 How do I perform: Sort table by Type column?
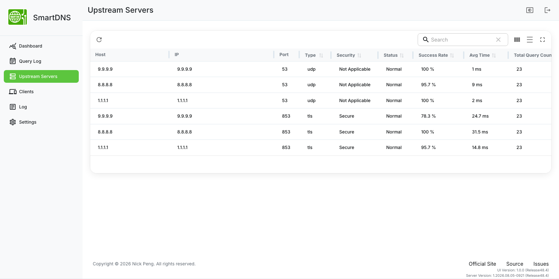click(x=321, y=55)
